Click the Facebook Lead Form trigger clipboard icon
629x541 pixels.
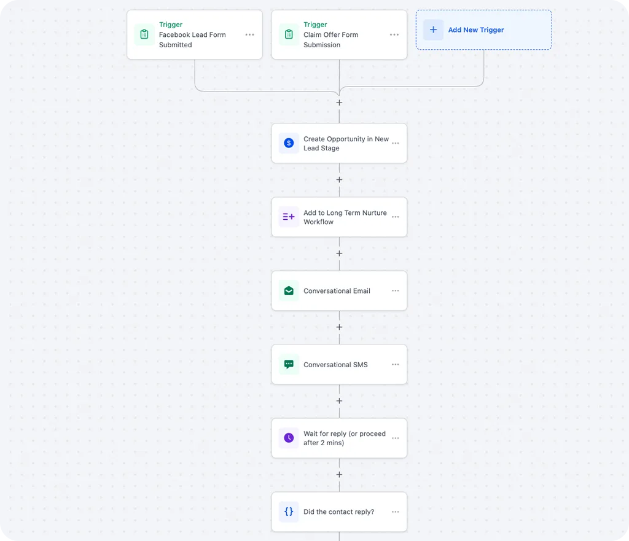[144, 34]
